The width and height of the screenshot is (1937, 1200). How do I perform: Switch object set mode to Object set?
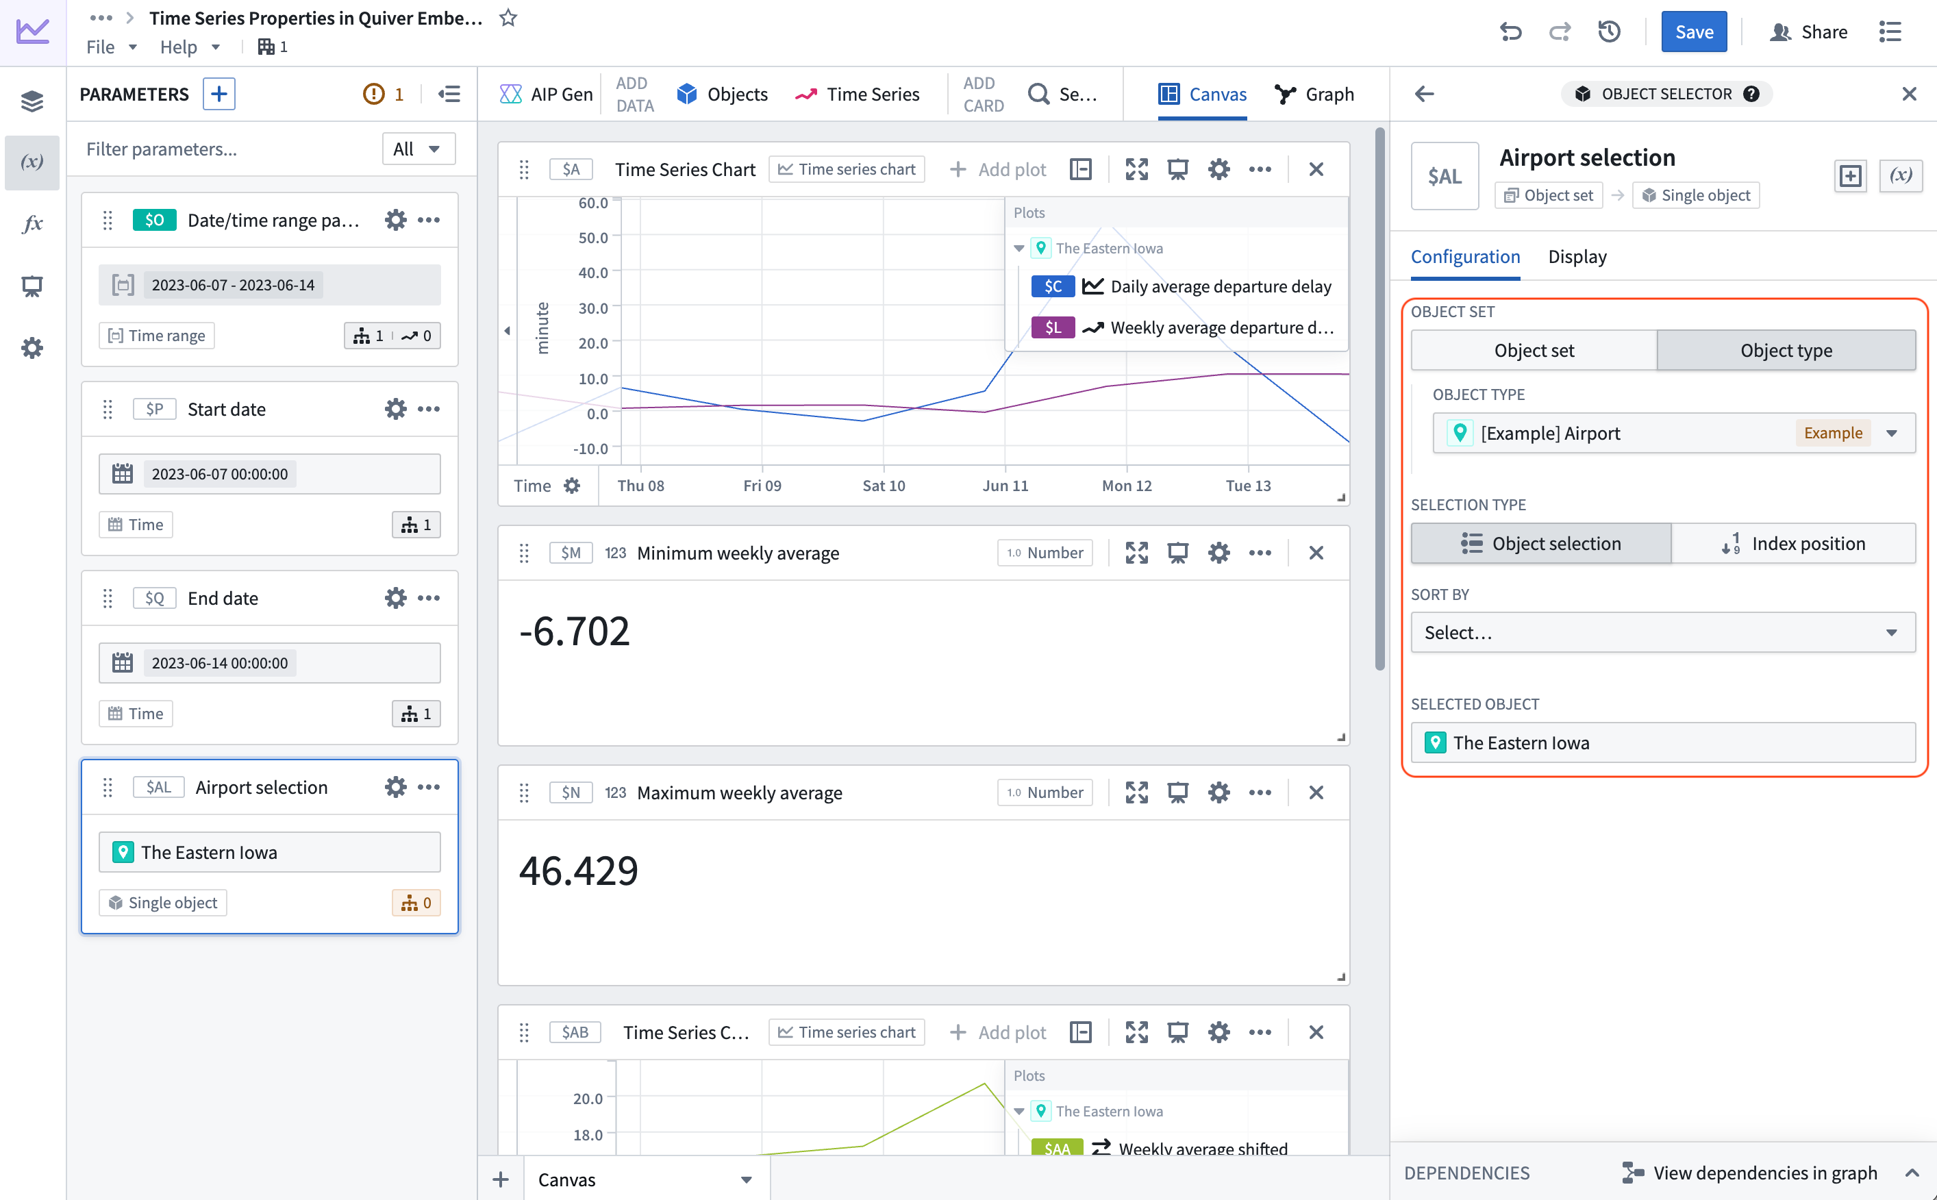click(x=1533, y=350)
